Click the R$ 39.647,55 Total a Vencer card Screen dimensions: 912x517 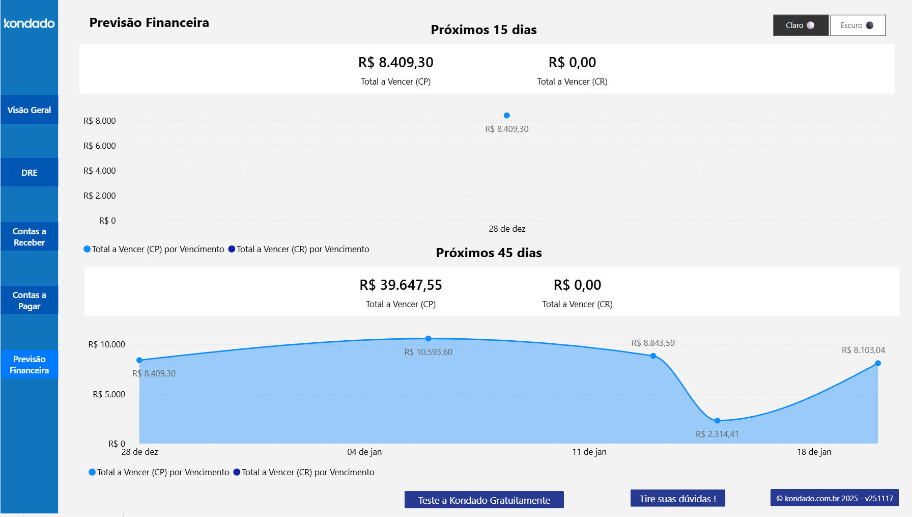tap(401, 285)
